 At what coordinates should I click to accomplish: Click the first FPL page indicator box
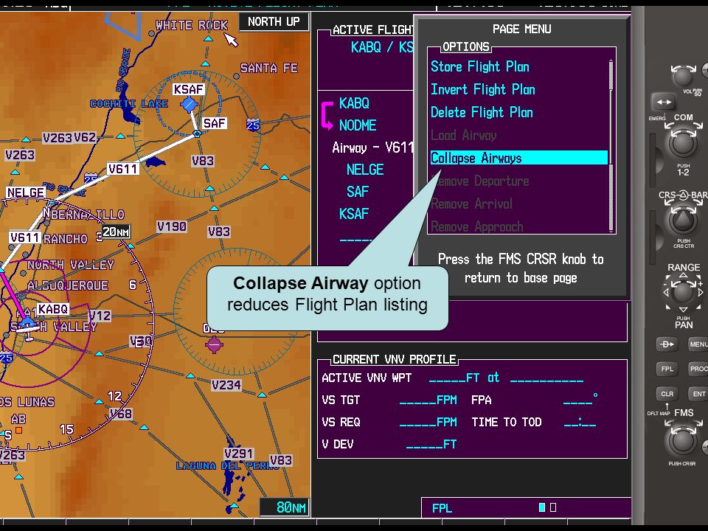tap(542, 507)
